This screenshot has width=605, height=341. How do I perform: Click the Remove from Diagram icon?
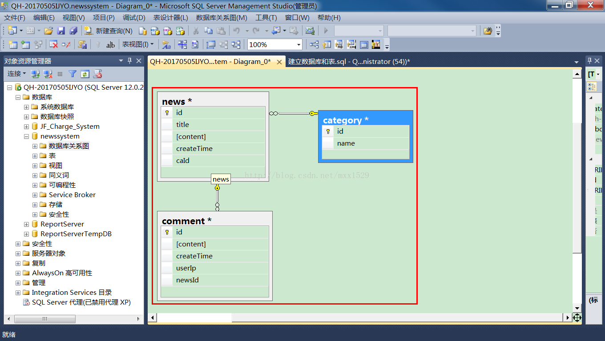pos(66,44)
